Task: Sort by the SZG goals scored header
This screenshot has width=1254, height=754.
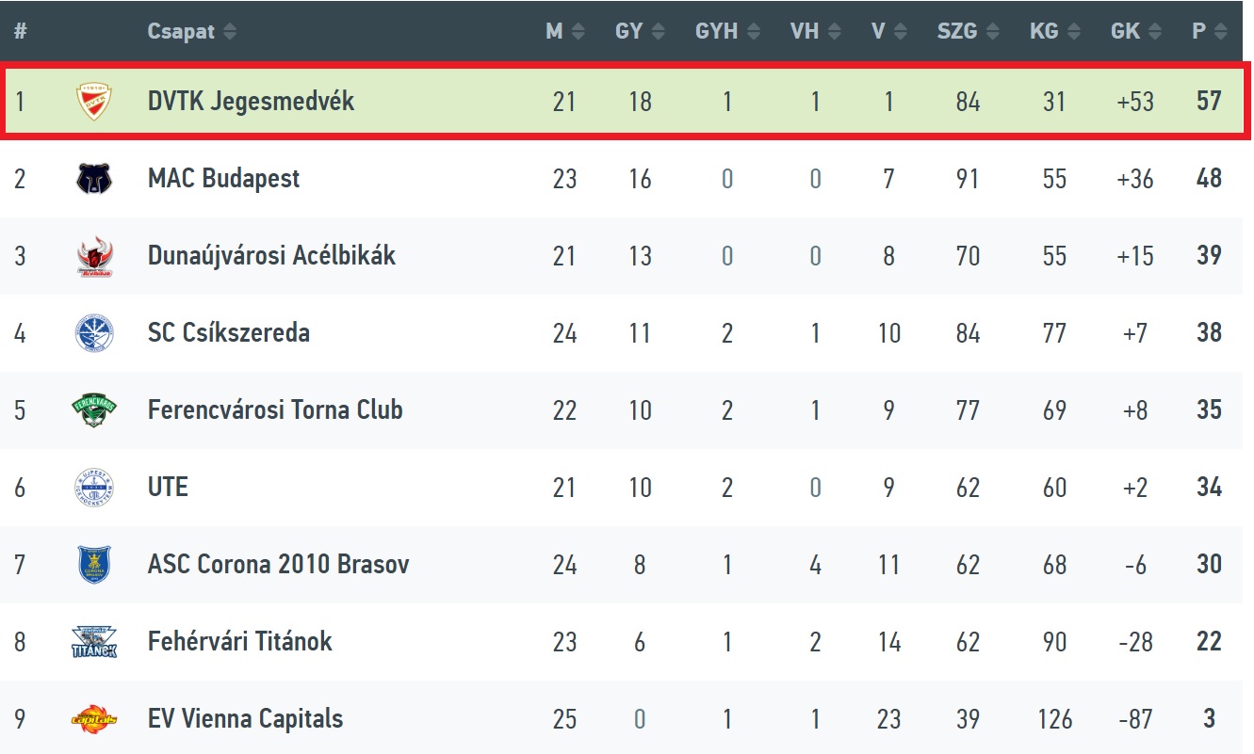Action: click(x=969, y=31)
